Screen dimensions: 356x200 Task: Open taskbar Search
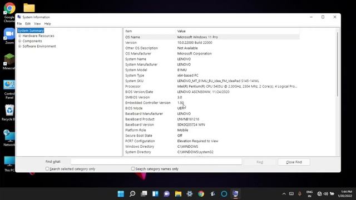(x=132, y=194)
